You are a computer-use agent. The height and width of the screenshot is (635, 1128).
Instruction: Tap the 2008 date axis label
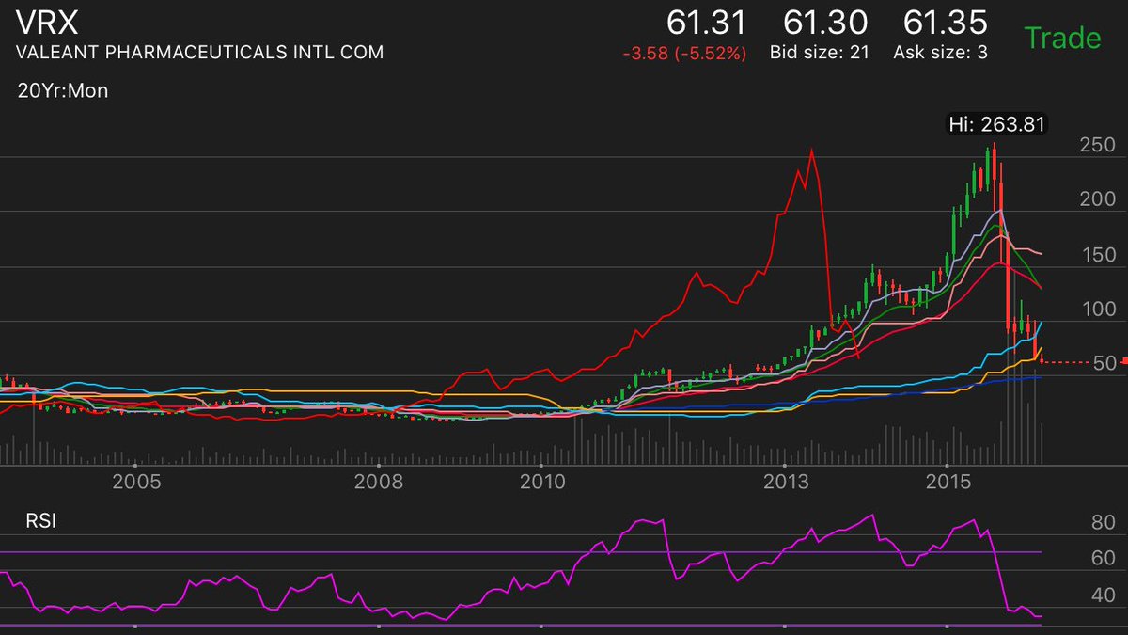click(x=379, y=483)
